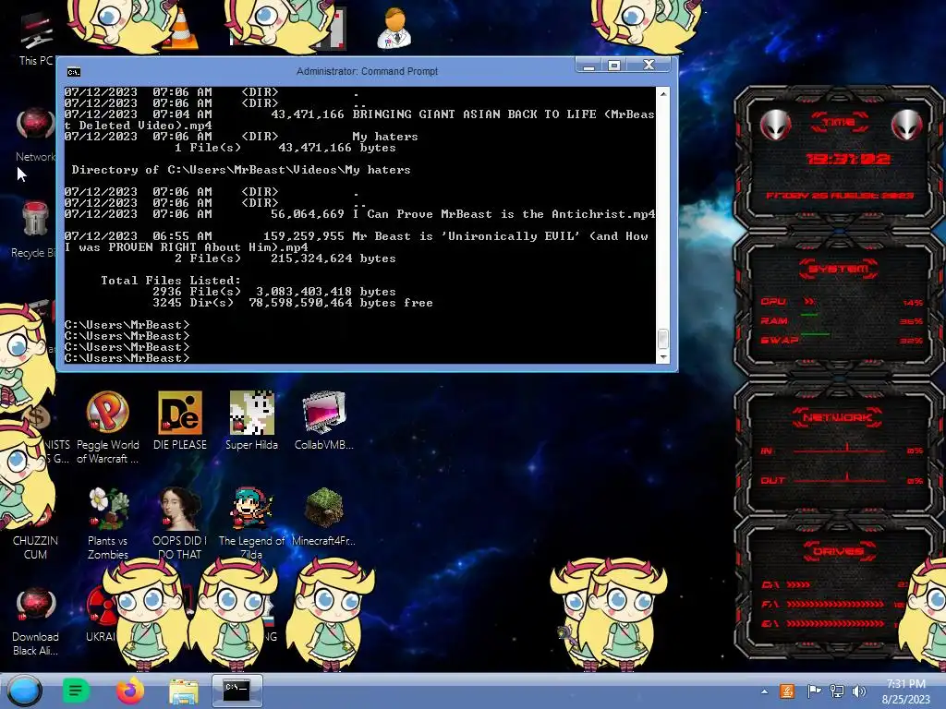Click the Command Prompt scrollbar thumb
Viewport: 946px width, 709px height.
(663, 338)
